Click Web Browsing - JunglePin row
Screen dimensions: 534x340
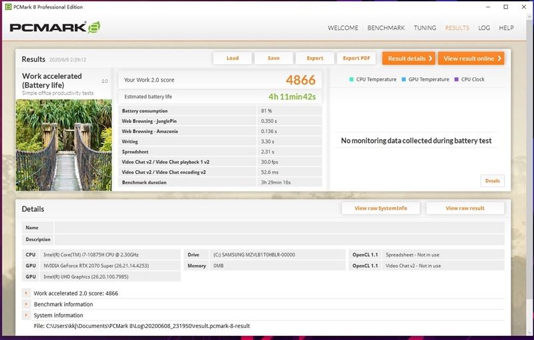pyautogui.click(x=220, y=121)
